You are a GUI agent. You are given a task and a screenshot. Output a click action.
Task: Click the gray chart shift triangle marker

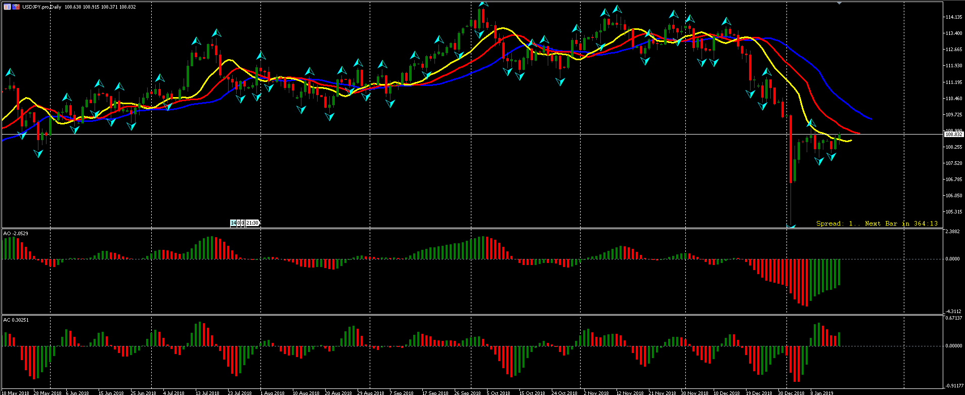coord(840,3)
